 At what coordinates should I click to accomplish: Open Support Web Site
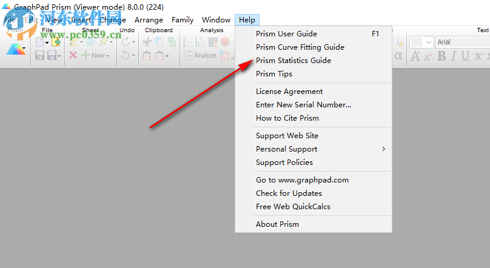click(x=314, y=136)
